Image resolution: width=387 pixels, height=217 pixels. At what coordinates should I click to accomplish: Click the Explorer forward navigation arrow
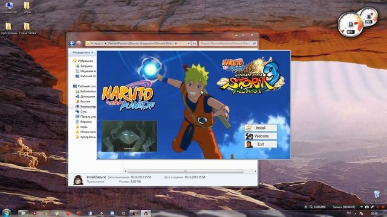(x=79, y=43)
